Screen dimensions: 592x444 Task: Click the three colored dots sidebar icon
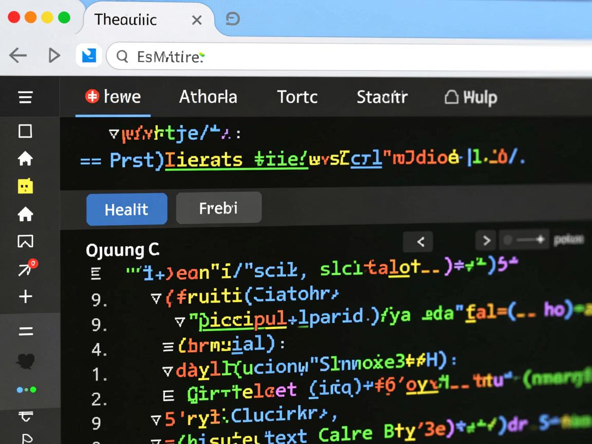[x=26, y=390]
